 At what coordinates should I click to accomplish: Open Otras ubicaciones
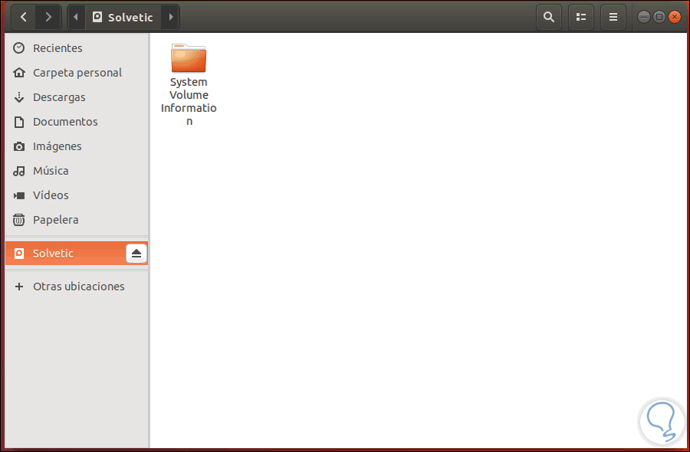(x=78, y=286)
